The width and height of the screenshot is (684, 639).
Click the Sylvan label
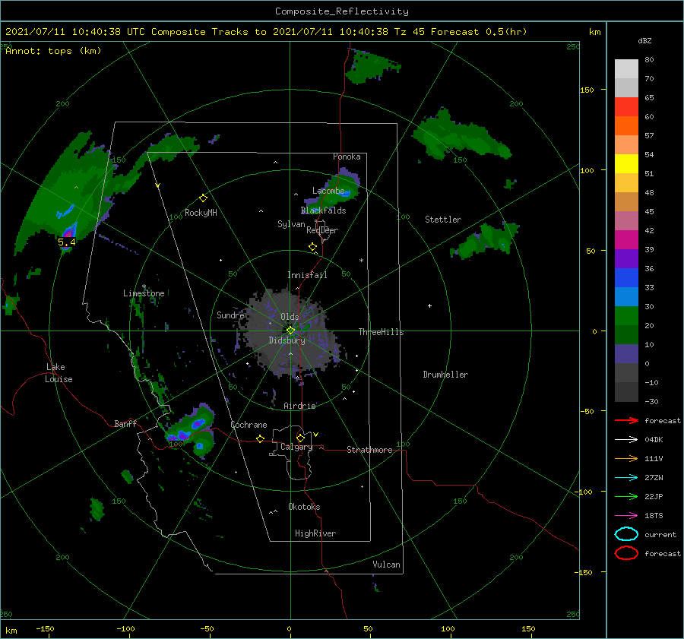291,224
